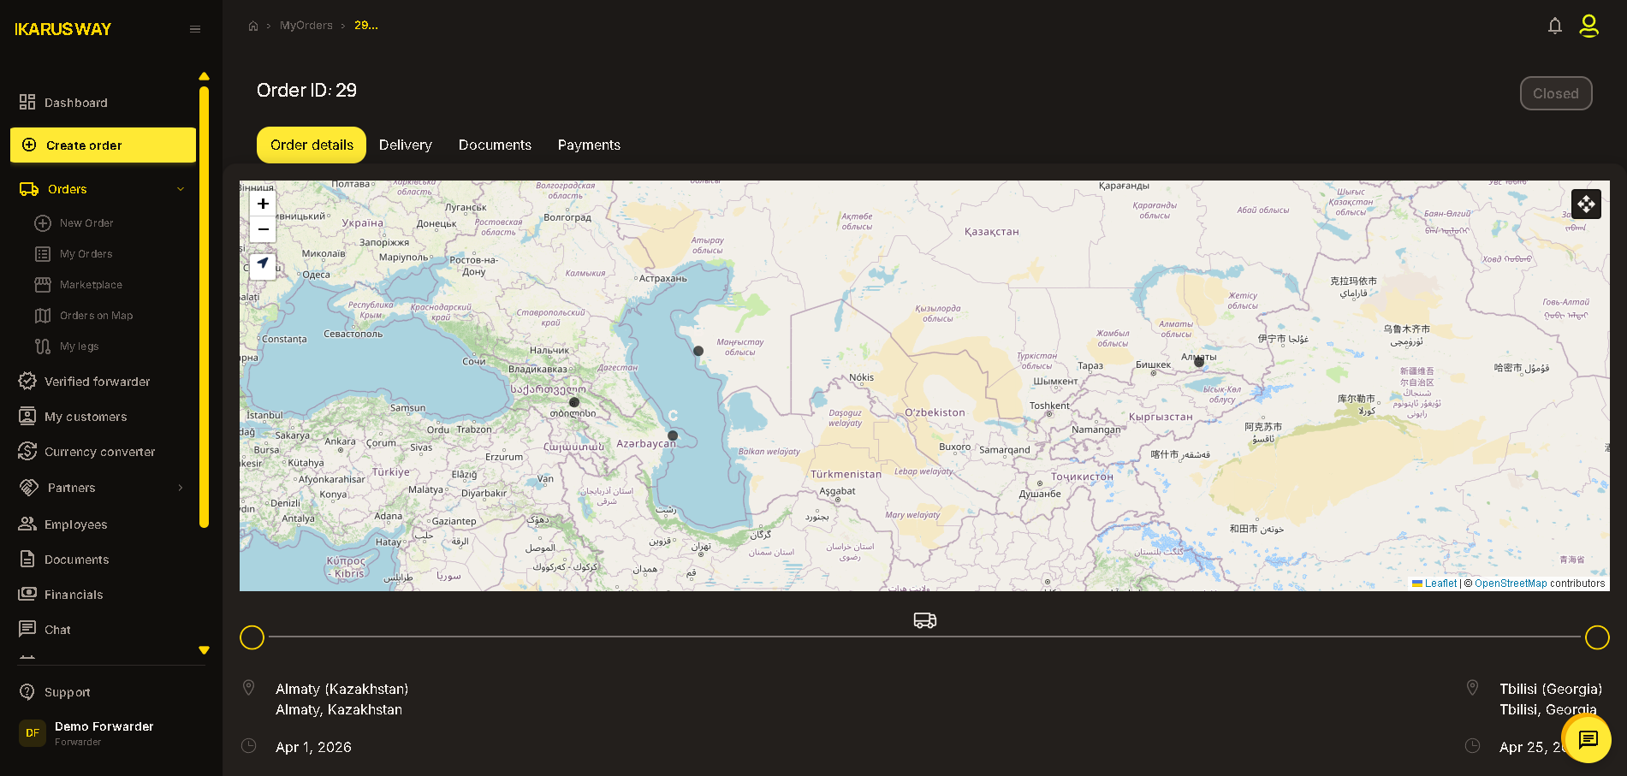
Task: Select the Order details tab
Action: coord(312,145)
